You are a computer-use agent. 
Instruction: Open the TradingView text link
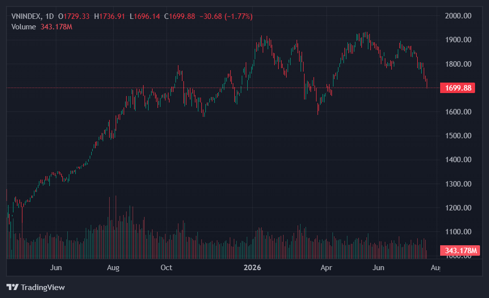(43, 287)
